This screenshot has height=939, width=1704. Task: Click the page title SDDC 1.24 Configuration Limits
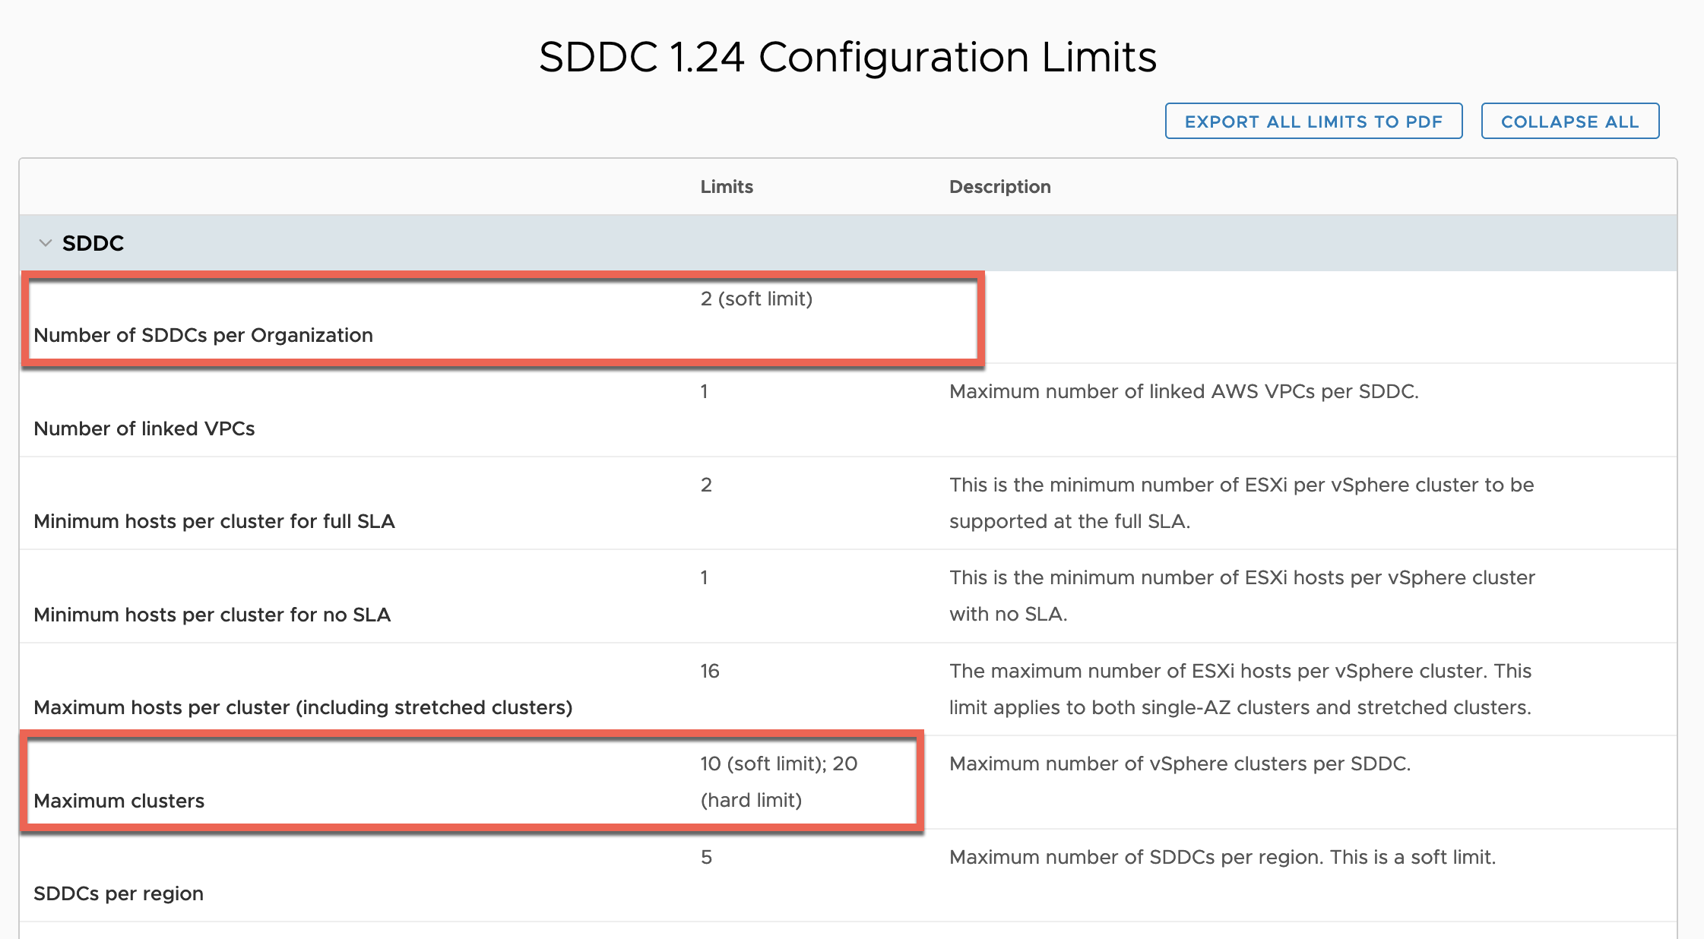point(849,56)
